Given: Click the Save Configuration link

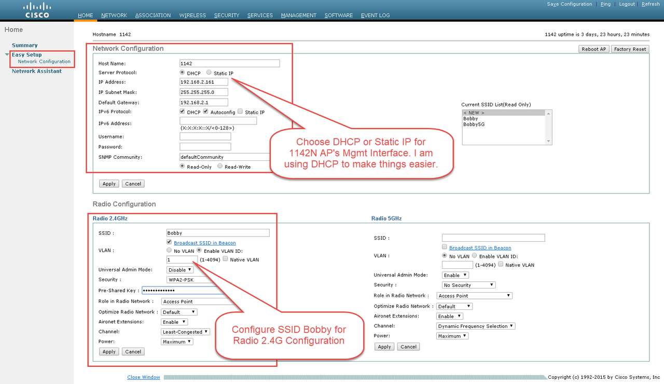Looking at the screenshot, I should 570,4.
